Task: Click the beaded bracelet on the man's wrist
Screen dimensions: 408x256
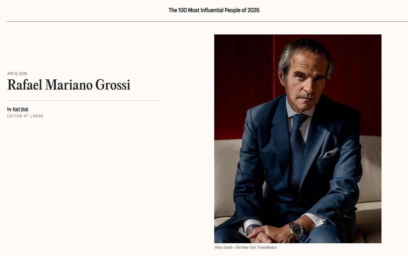Action: 252,227
